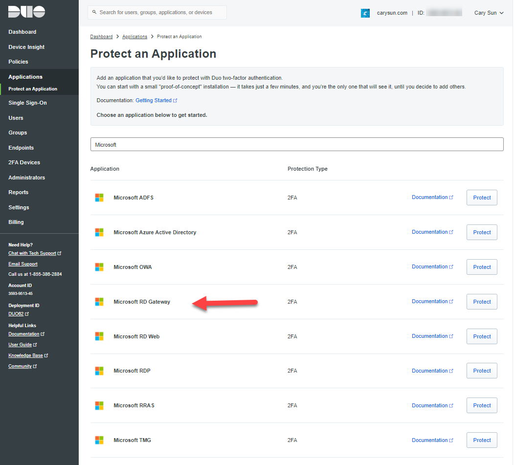Open Administrators in the sidebar
This screenshot has height=465, width=514.
click(x=27, y=177)
